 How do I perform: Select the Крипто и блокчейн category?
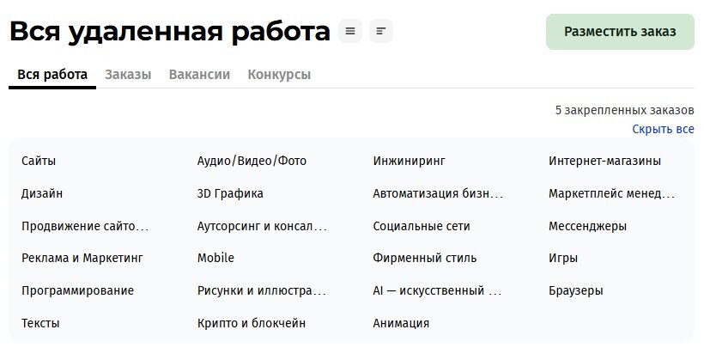tap(252, 323)
